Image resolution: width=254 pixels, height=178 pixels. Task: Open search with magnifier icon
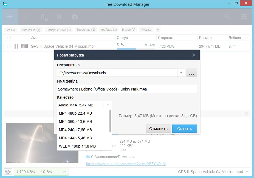pos(228,16)
